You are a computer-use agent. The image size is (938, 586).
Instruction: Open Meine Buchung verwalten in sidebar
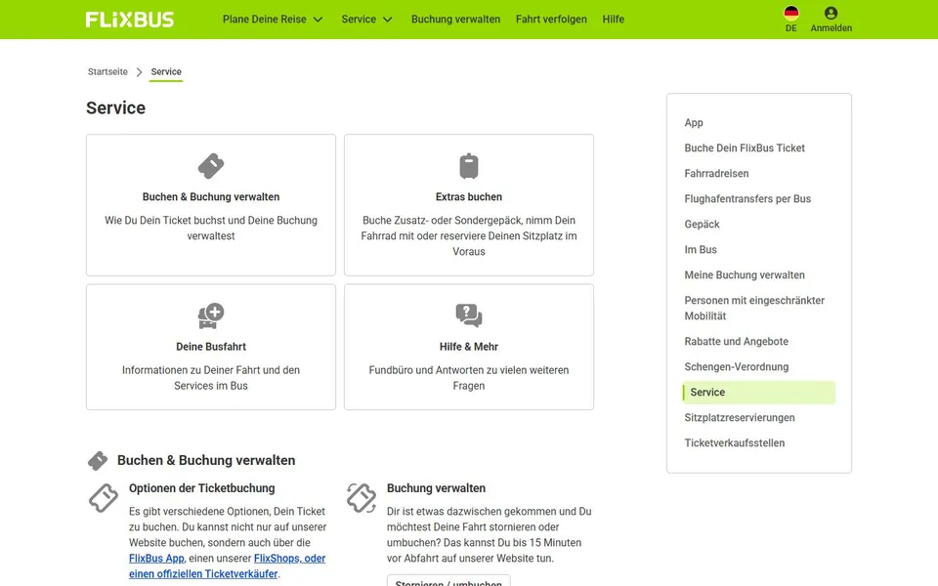[x=745, y=275]
